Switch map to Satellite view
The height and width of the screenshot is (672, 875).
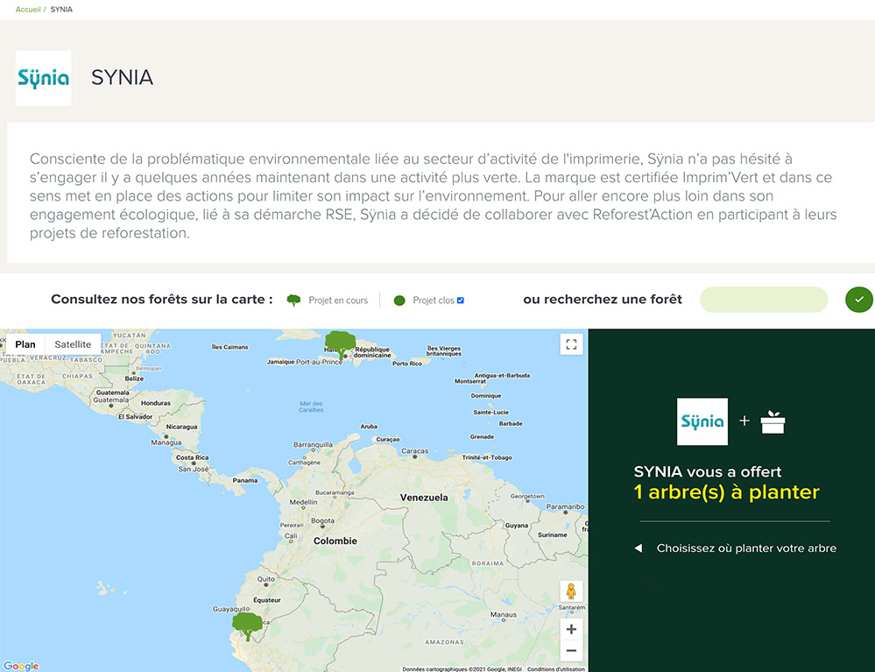tap(73, 344)
